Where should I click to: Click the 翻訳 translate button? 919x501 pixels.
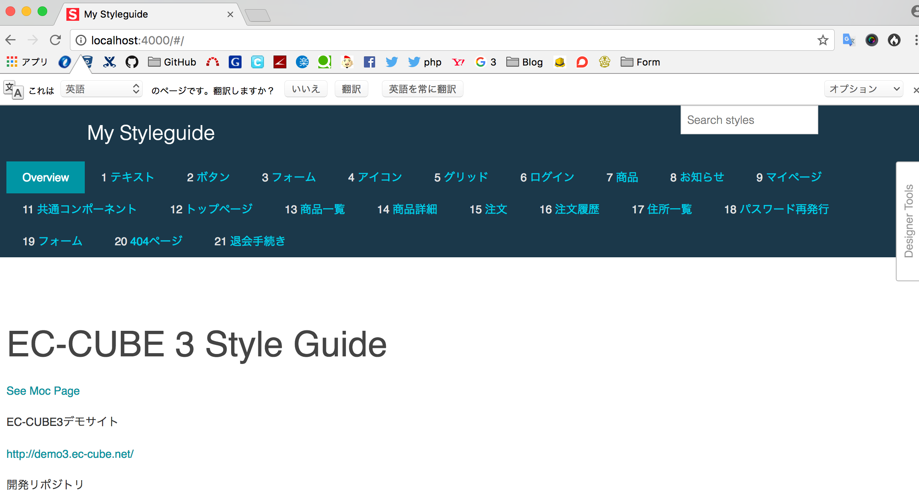coord(352,89)
